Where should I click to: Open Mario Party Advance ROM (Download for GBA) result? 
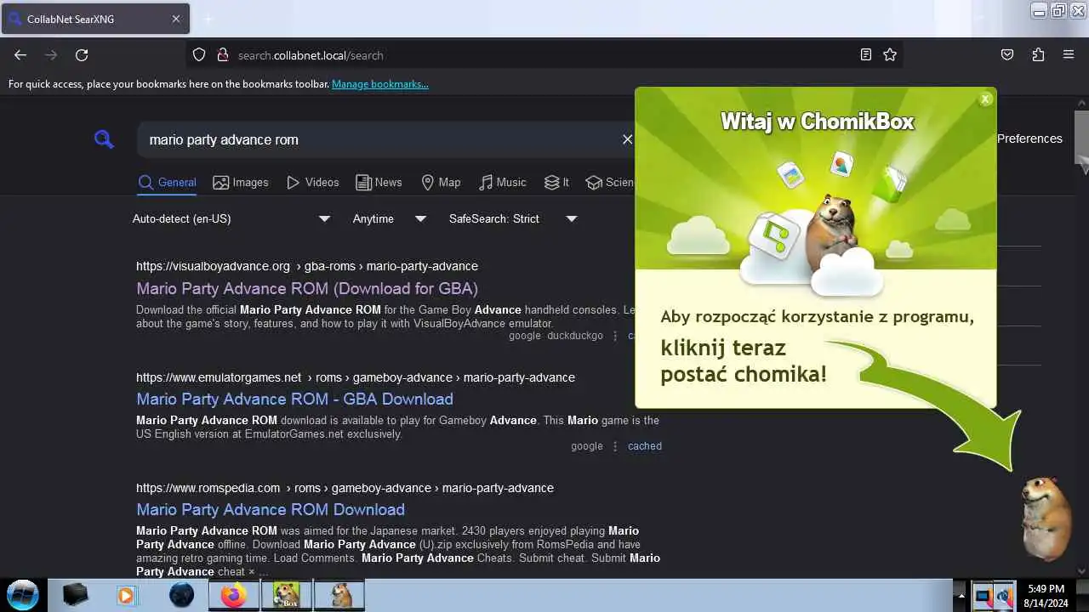click(x=307, y=288)
